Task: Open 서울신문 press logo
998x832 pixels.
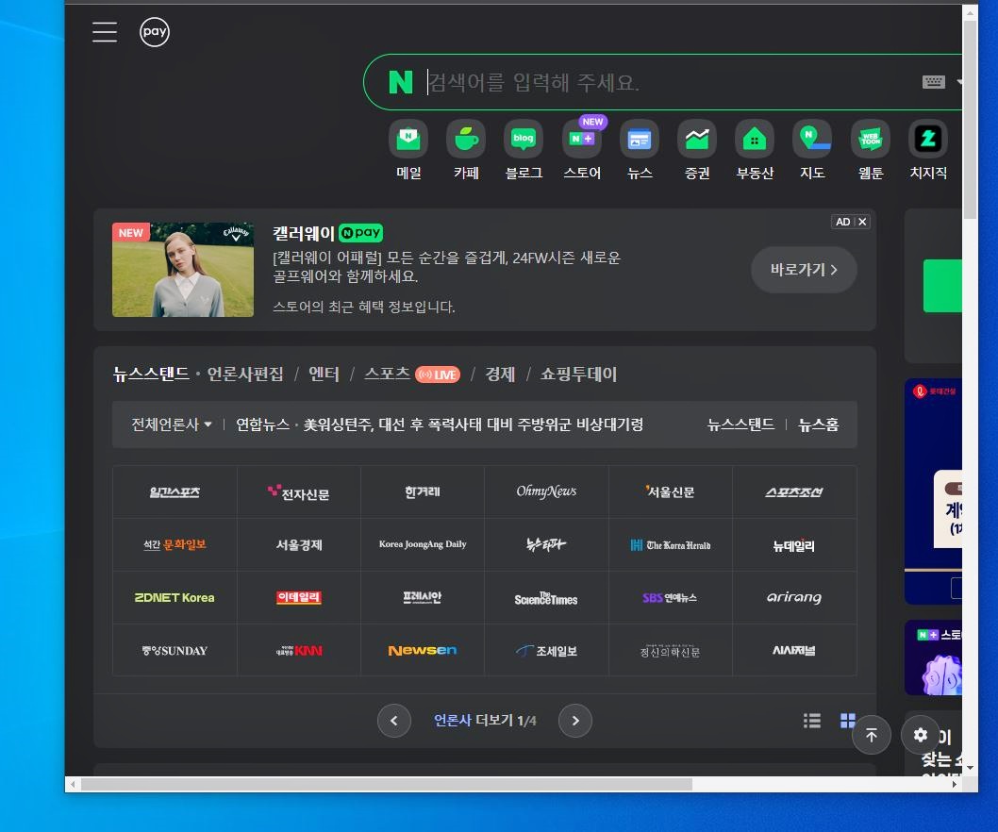Action: pyautogui.click(x=671, y=492)
